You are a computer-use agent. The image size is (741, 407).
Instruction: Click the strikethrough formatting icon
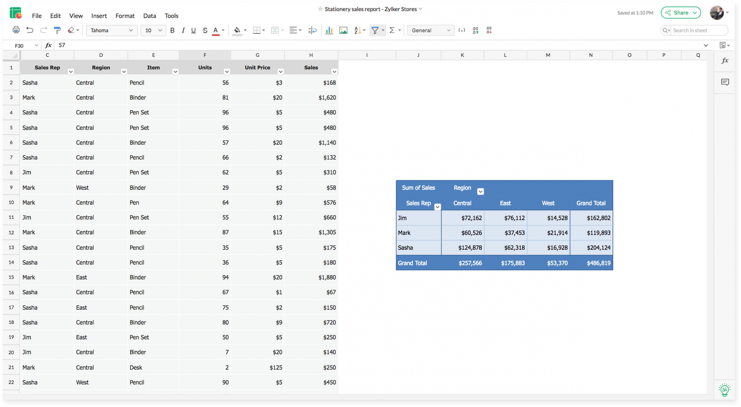(x=205, y=31)
